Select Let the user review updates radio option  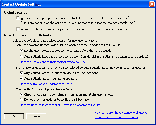point(21,50)
